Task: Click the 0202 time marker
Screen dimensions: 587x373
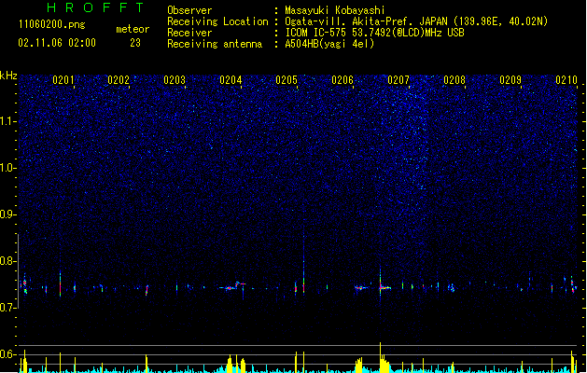Action: [x=119, y=79]
